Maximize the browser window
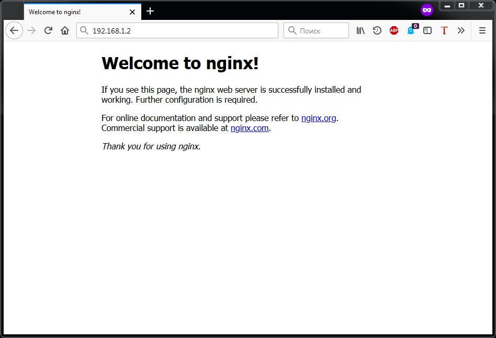Screen dimensions: 496x338 point(461,5)
